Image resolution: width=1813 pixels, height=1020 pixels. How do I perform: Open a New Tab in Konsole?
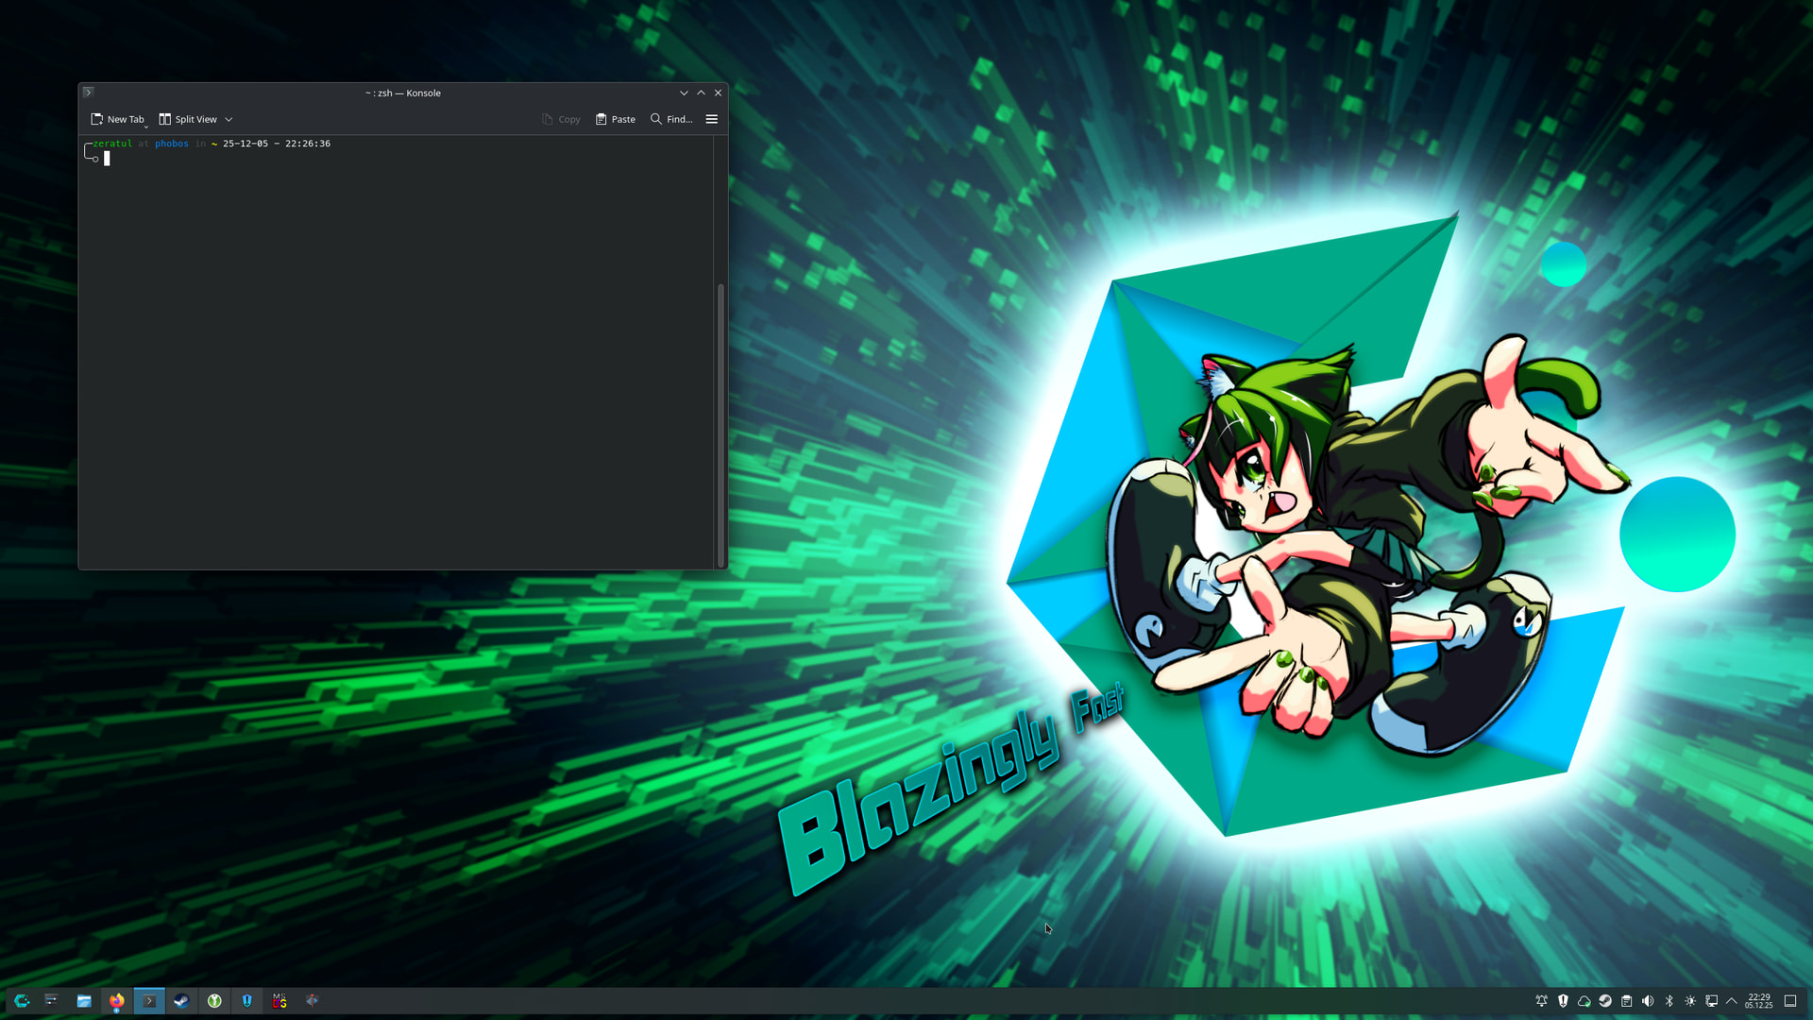coord(117,119)
